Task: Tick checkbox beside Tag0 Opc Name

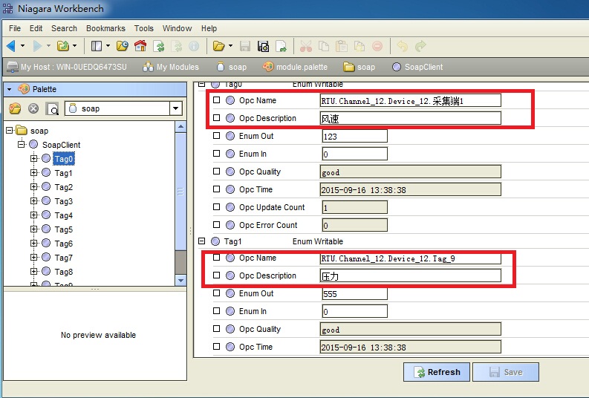Action: tap(216, 100)
